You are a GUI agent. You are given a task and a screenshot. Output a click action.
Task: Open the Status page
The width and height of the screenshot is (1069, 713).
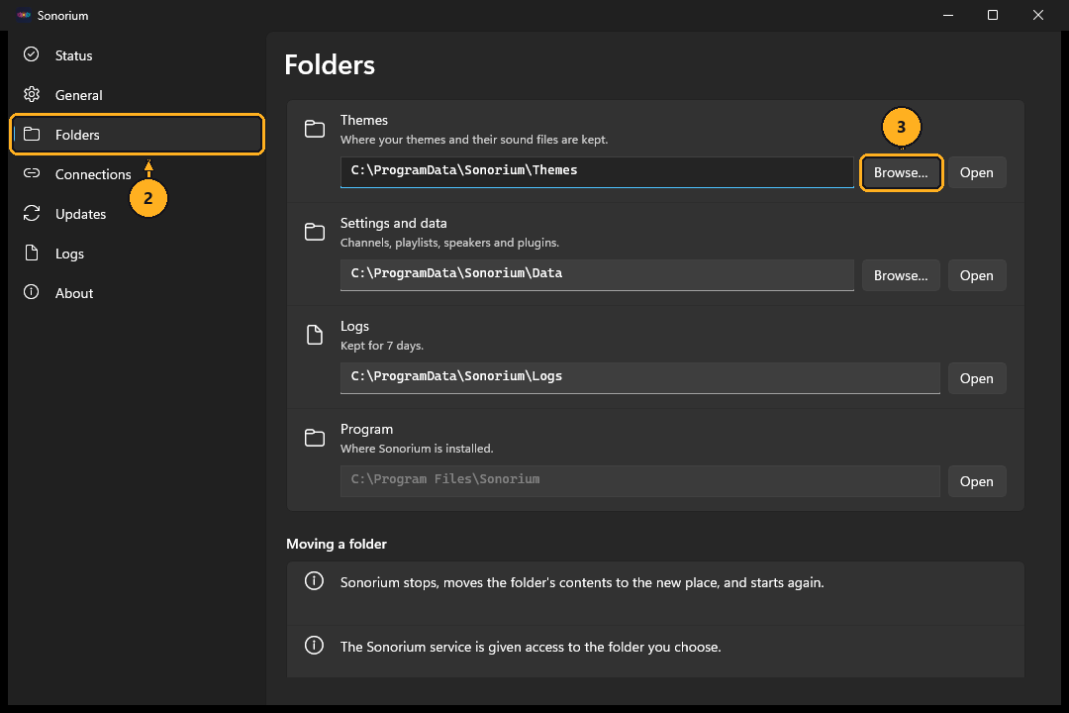coord(137,55)
